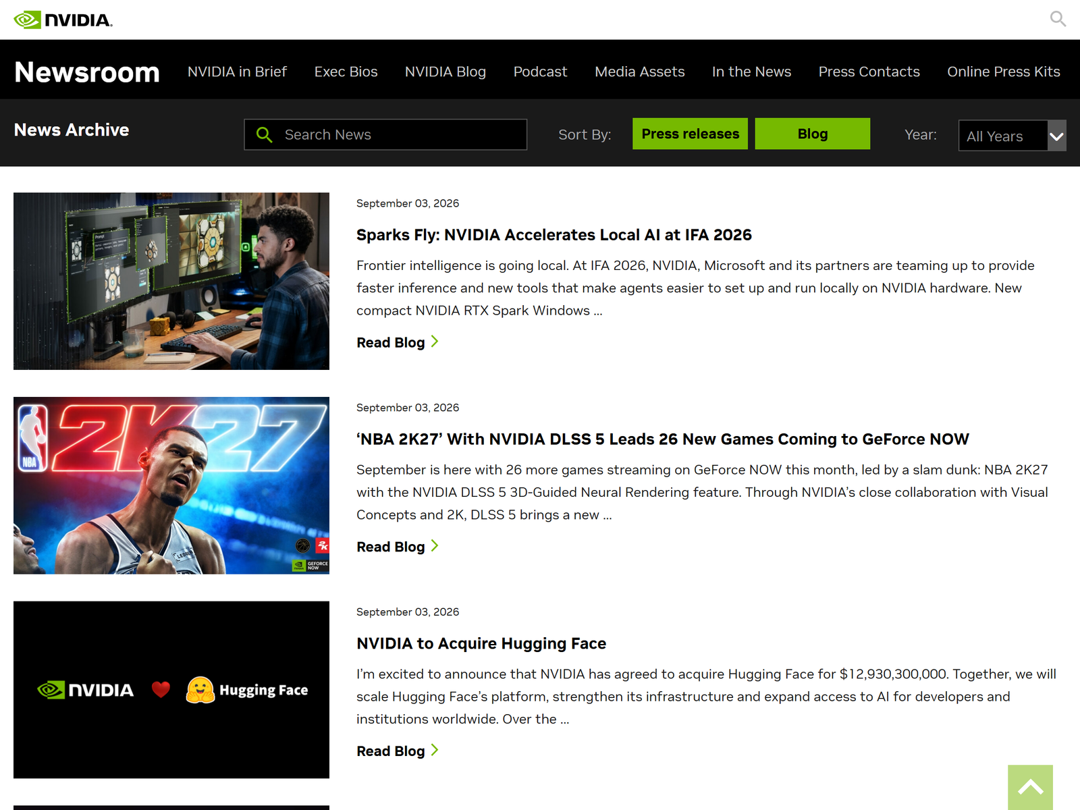Click the green magnifier in Search News

265,135
